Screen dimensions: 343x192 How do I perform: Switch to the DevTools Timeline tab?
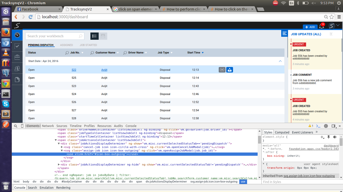76,126
